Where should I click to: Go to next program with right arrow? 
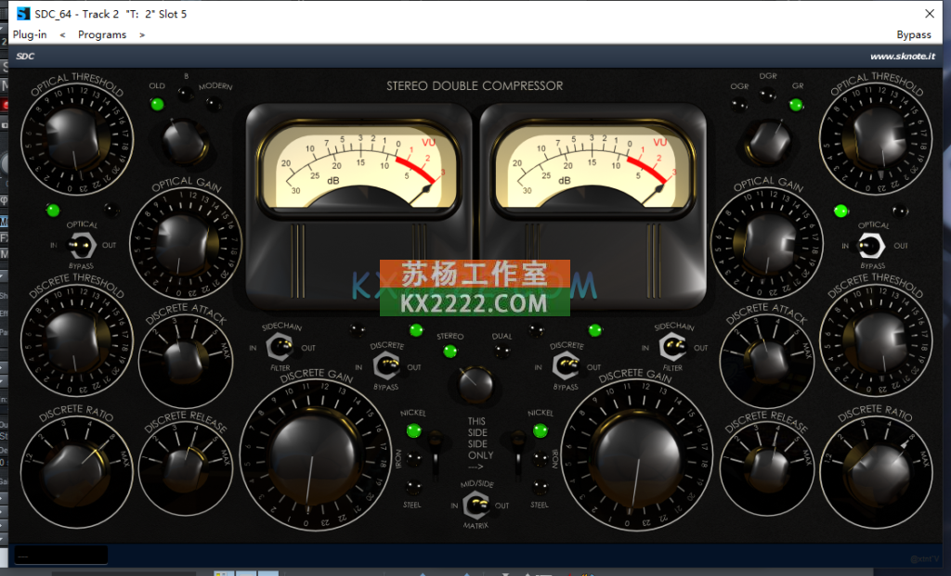[142, 35]
